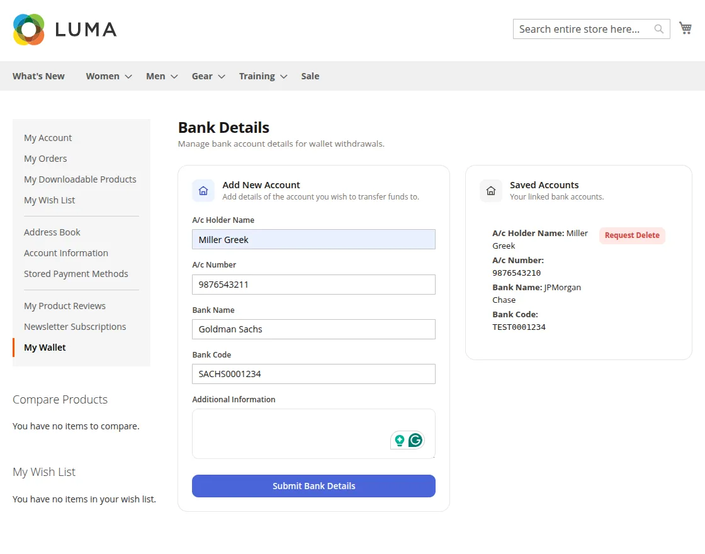Screen dimensions: 705x554
Task: Click the Luma logo icon
Action: pyautogui.click(x=29, y=30)
